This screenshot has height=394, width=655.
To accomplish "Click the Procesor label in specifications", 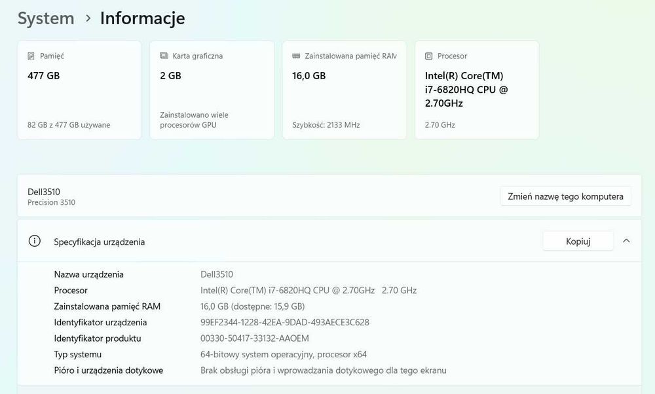I will pos(71,291).
